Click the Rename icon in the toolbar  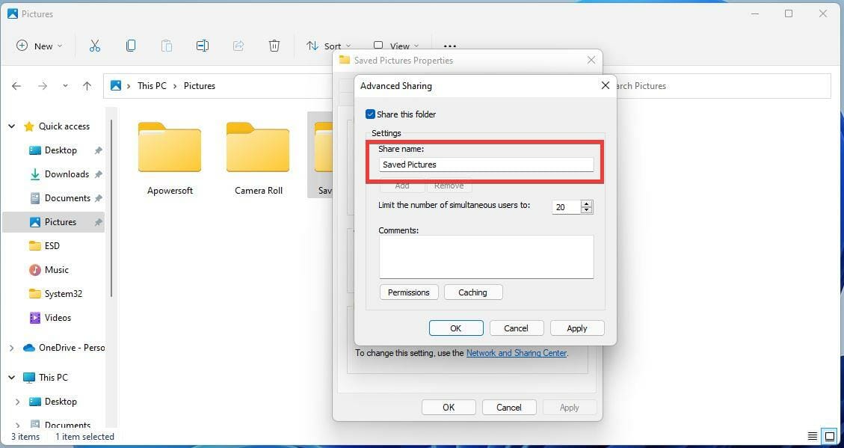[x=203, y=46]
